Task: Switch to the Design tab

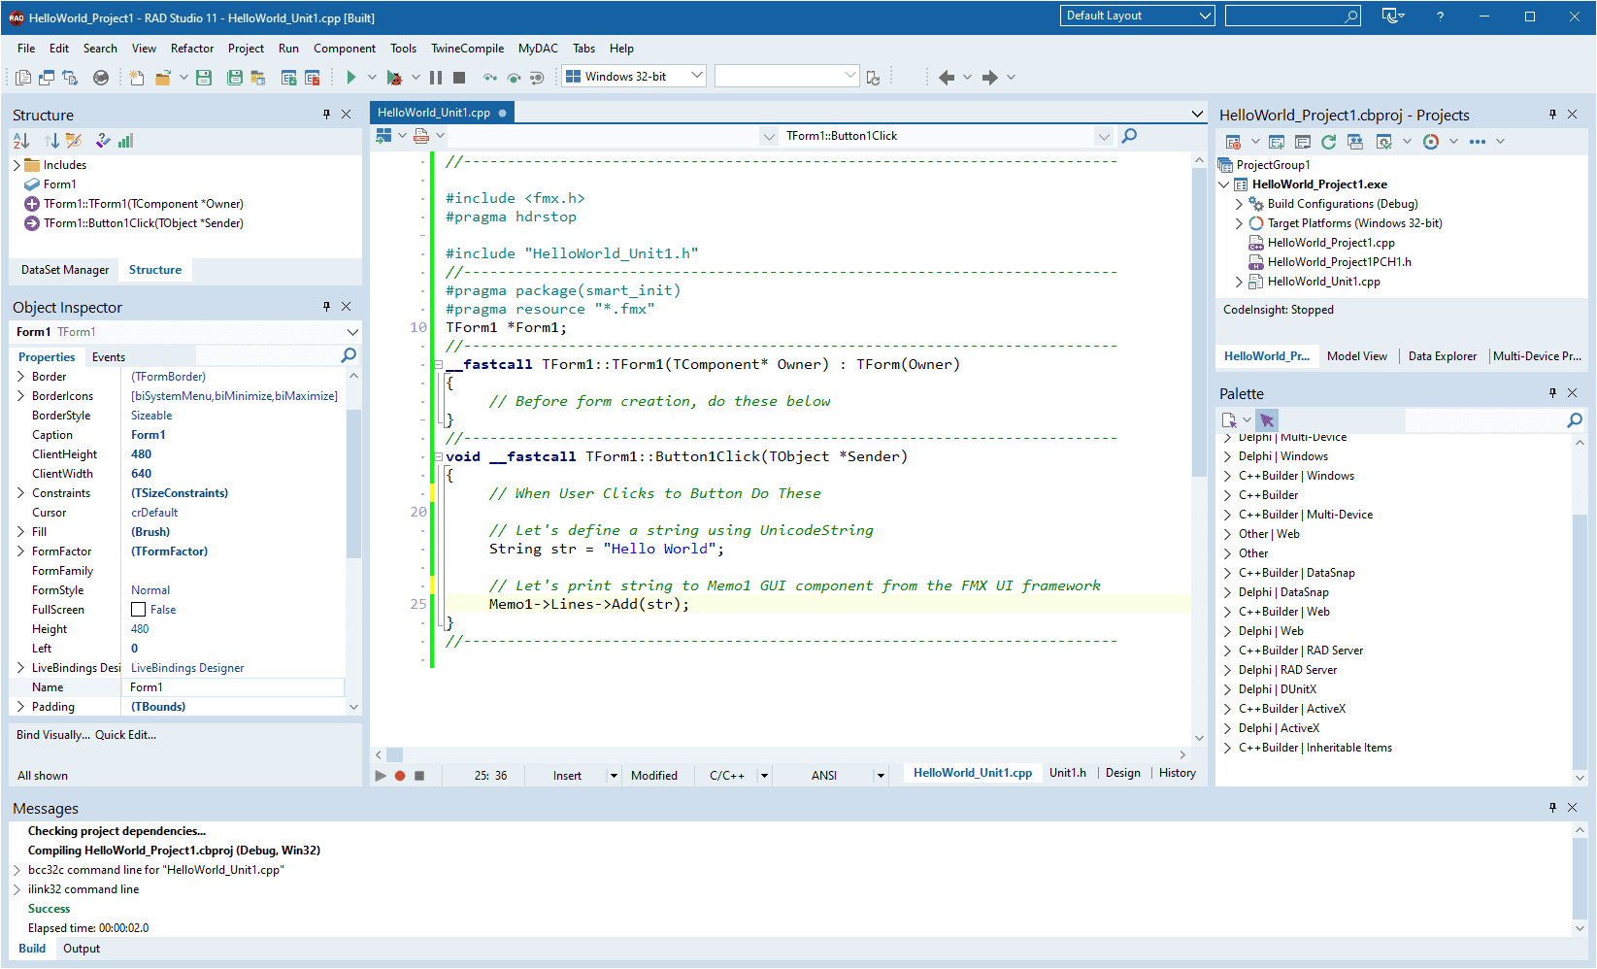Action: [1123, 773]
